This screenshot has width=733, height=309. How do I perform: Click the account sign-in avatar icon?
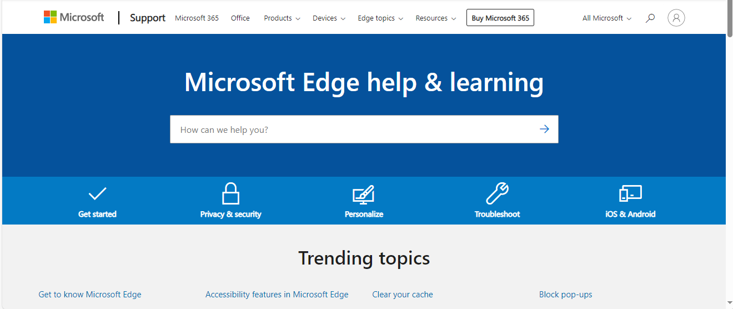point(676,18)
